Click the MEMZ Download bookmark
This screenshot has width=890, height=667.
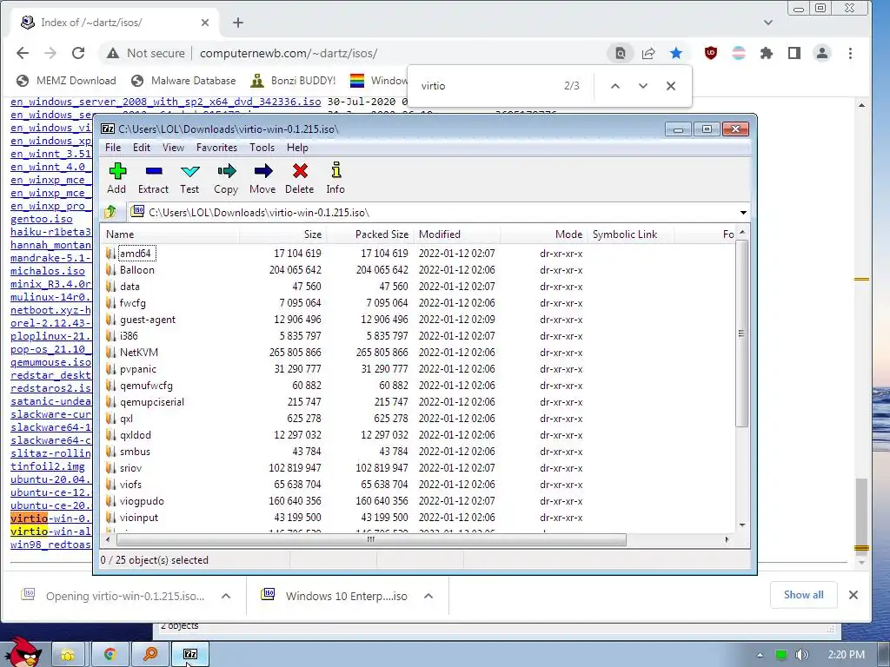(66, 81)
